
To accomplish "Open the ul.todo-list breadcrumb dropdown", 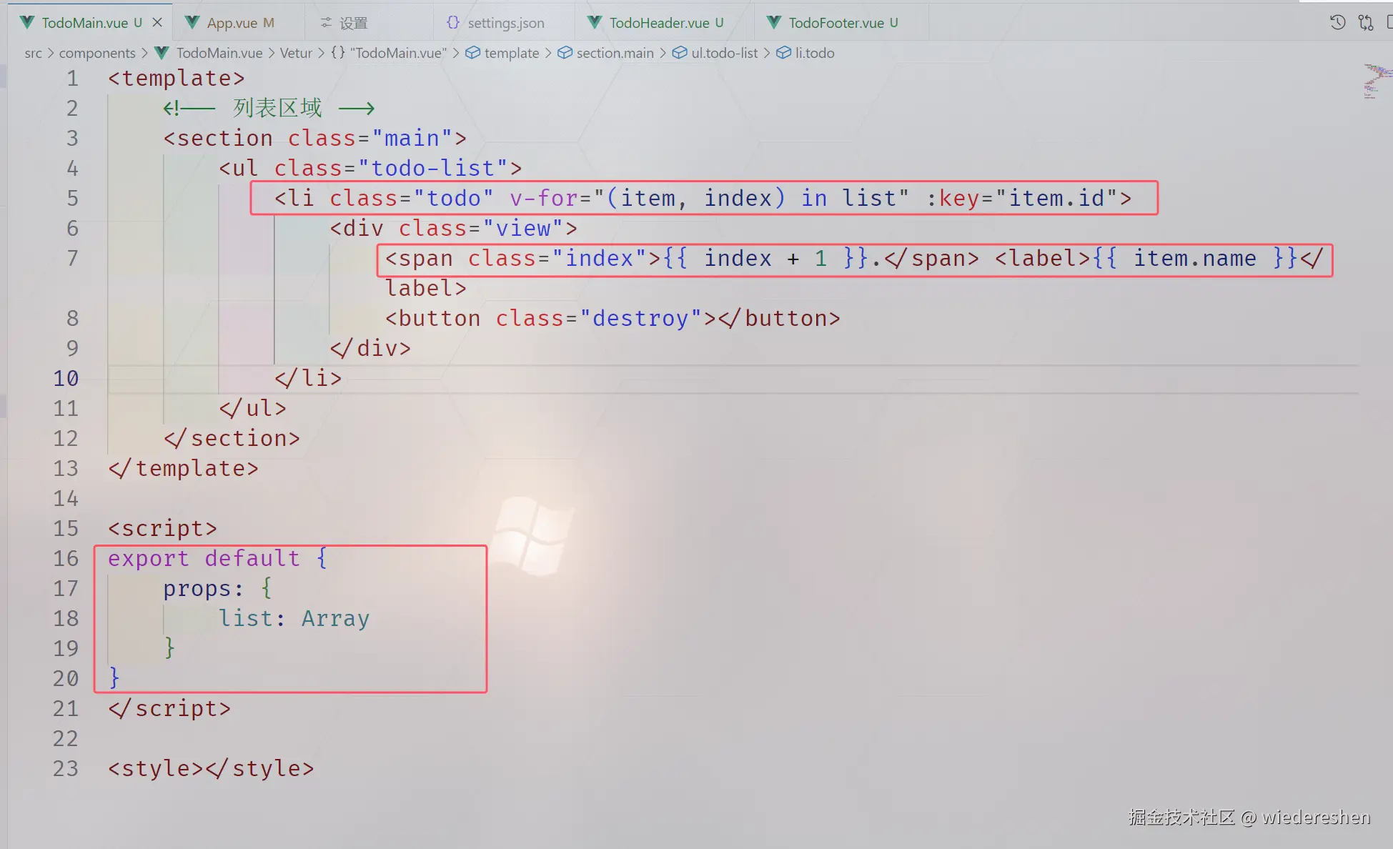I will coord(724,53).
